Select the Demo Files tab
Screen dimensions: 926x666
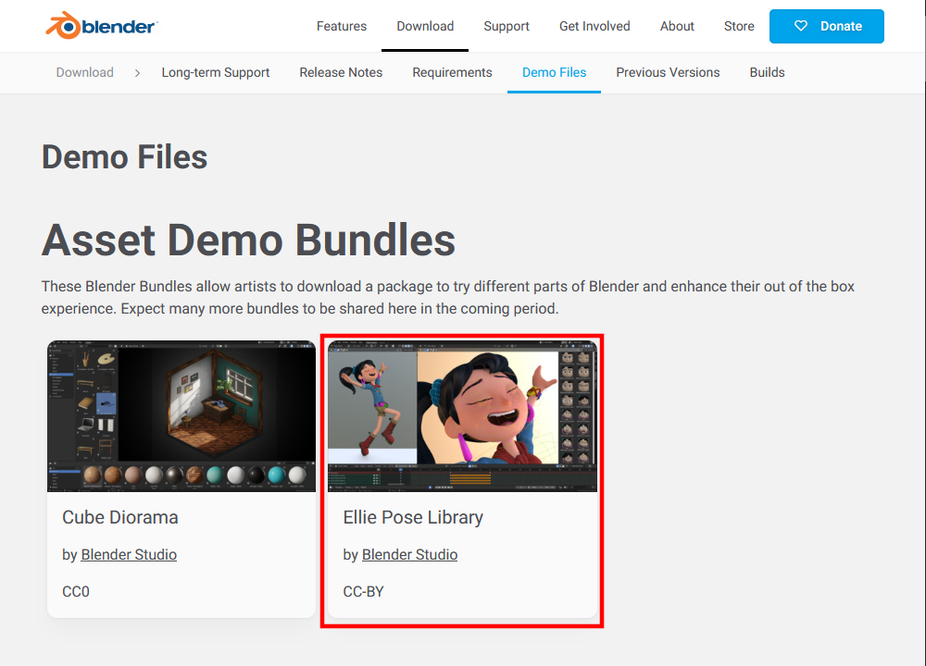[x=554, y=72]
